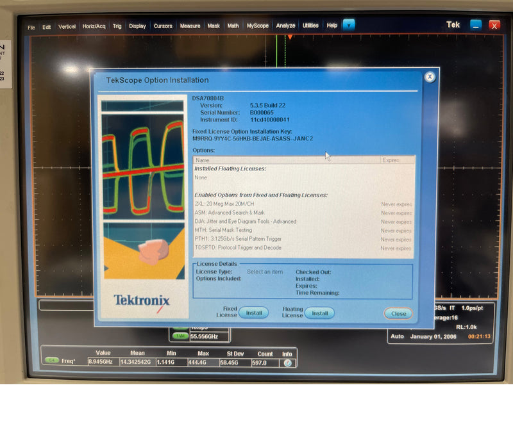
Task: Open the blue arrow dropdown next to Help
Action: [348, 25]
